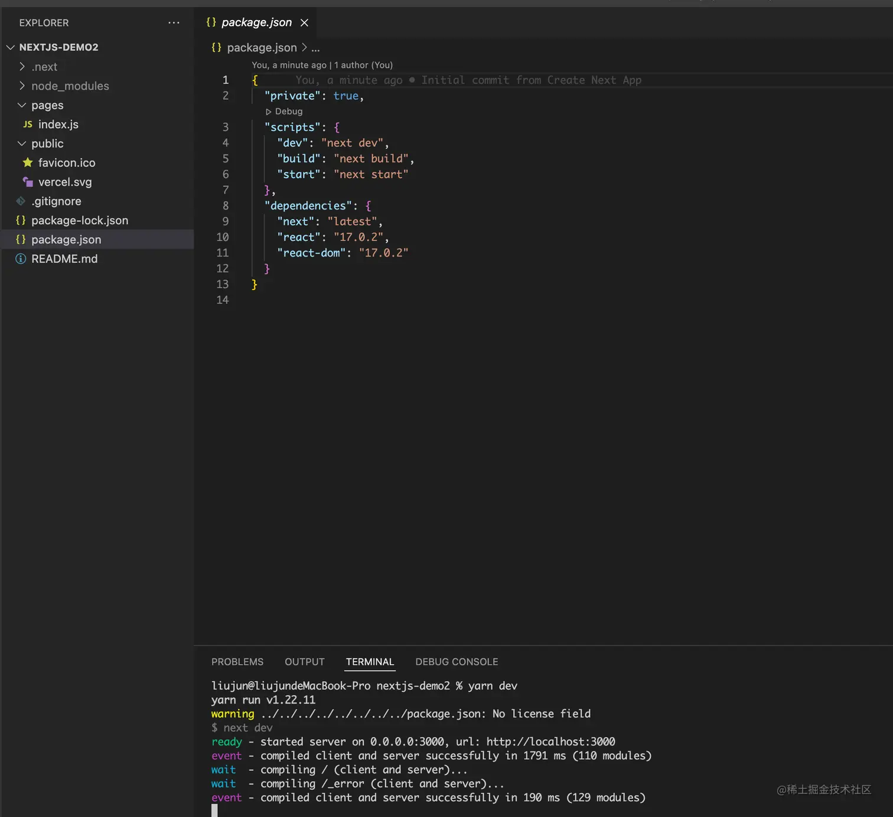
Task: Expand the node_modules folder
Action: tap(22, 86)
